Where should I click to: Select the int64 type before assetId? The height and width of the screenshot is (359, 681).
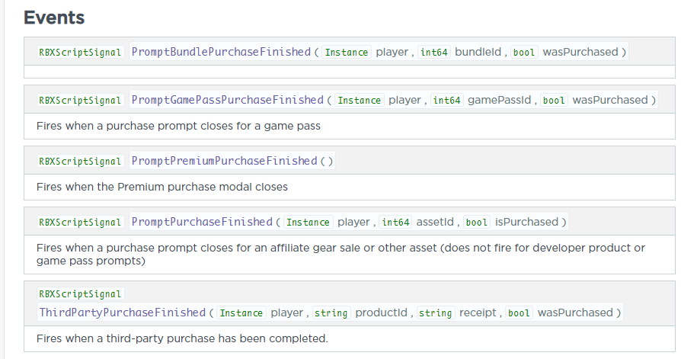point(396,223)
